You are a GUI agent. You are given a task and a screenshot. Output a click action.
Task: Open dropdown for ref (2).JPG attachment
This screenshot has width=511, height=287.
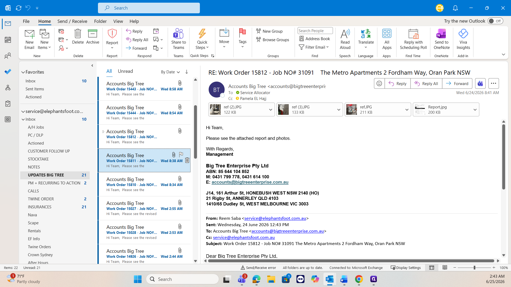[270, 109]
